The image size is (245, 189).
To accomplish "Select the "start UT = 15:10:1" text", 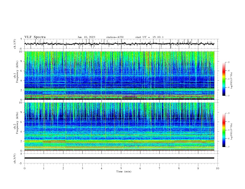I will 149,37.
